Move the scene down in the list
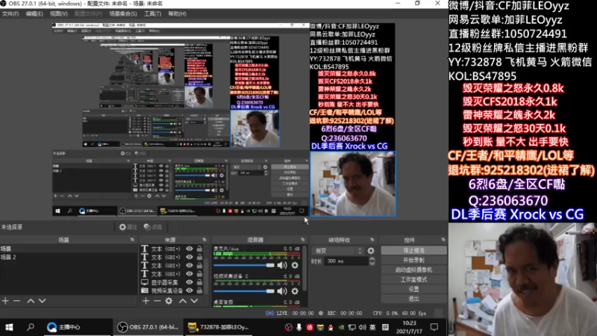Screen dimensions: 597x336 [x=42, y=301]
